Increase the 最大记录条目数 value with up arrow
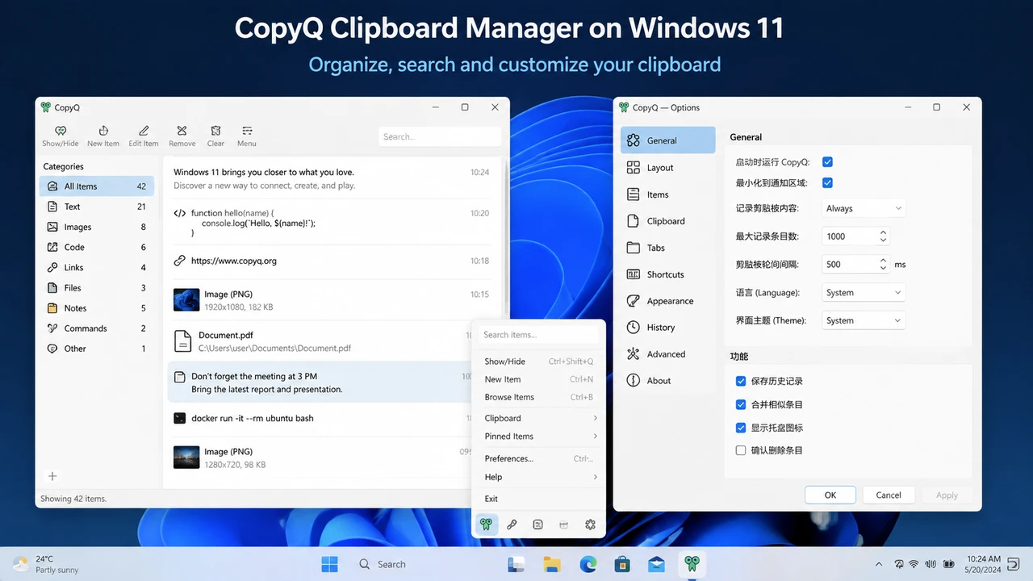 [883, 232]
